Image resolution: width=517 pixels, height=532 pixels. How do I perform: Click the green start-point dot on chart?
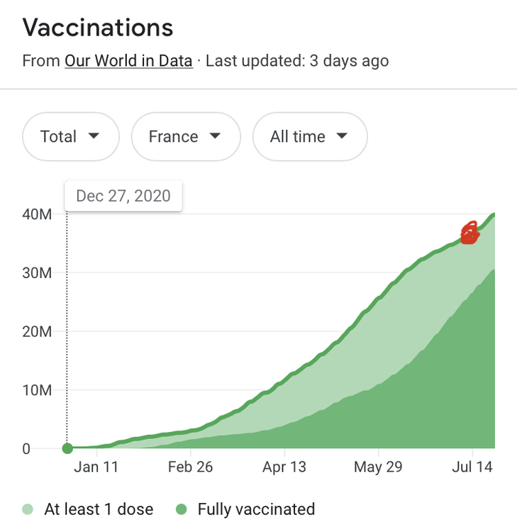(x=67, y=448)
